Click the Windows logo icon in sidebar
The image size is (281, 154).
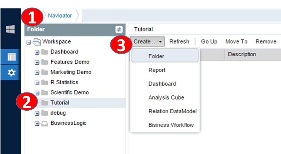point(10,30)
